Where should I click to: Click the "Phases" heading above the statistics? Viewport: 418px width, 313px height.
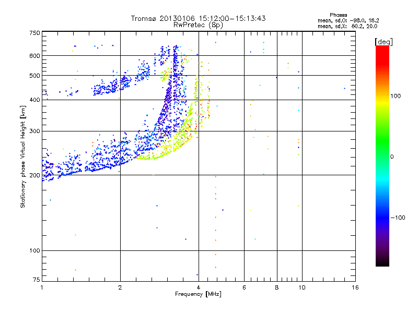[x=338, y=15]
